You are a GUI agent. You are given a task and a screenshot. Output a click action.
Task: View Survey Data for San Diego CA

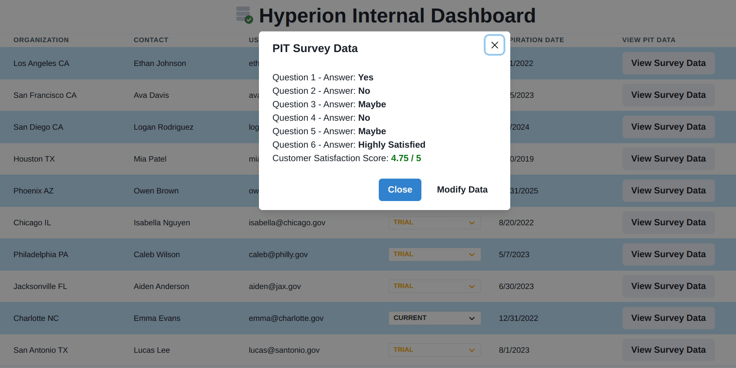pos(668,127)
